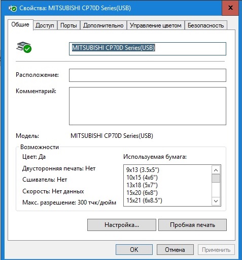Image resolution: width=242 pixels, height=260 pixels.
Task: Click into the Комментарий text area
Action: pyautogui.click(x=148, y=106)
